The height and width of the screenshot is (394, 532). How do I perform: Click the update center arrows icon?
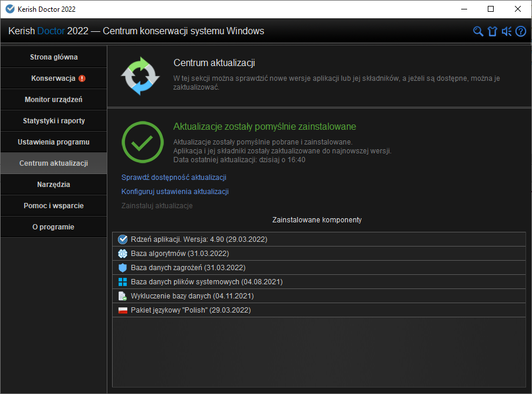(x=140, y=76)
